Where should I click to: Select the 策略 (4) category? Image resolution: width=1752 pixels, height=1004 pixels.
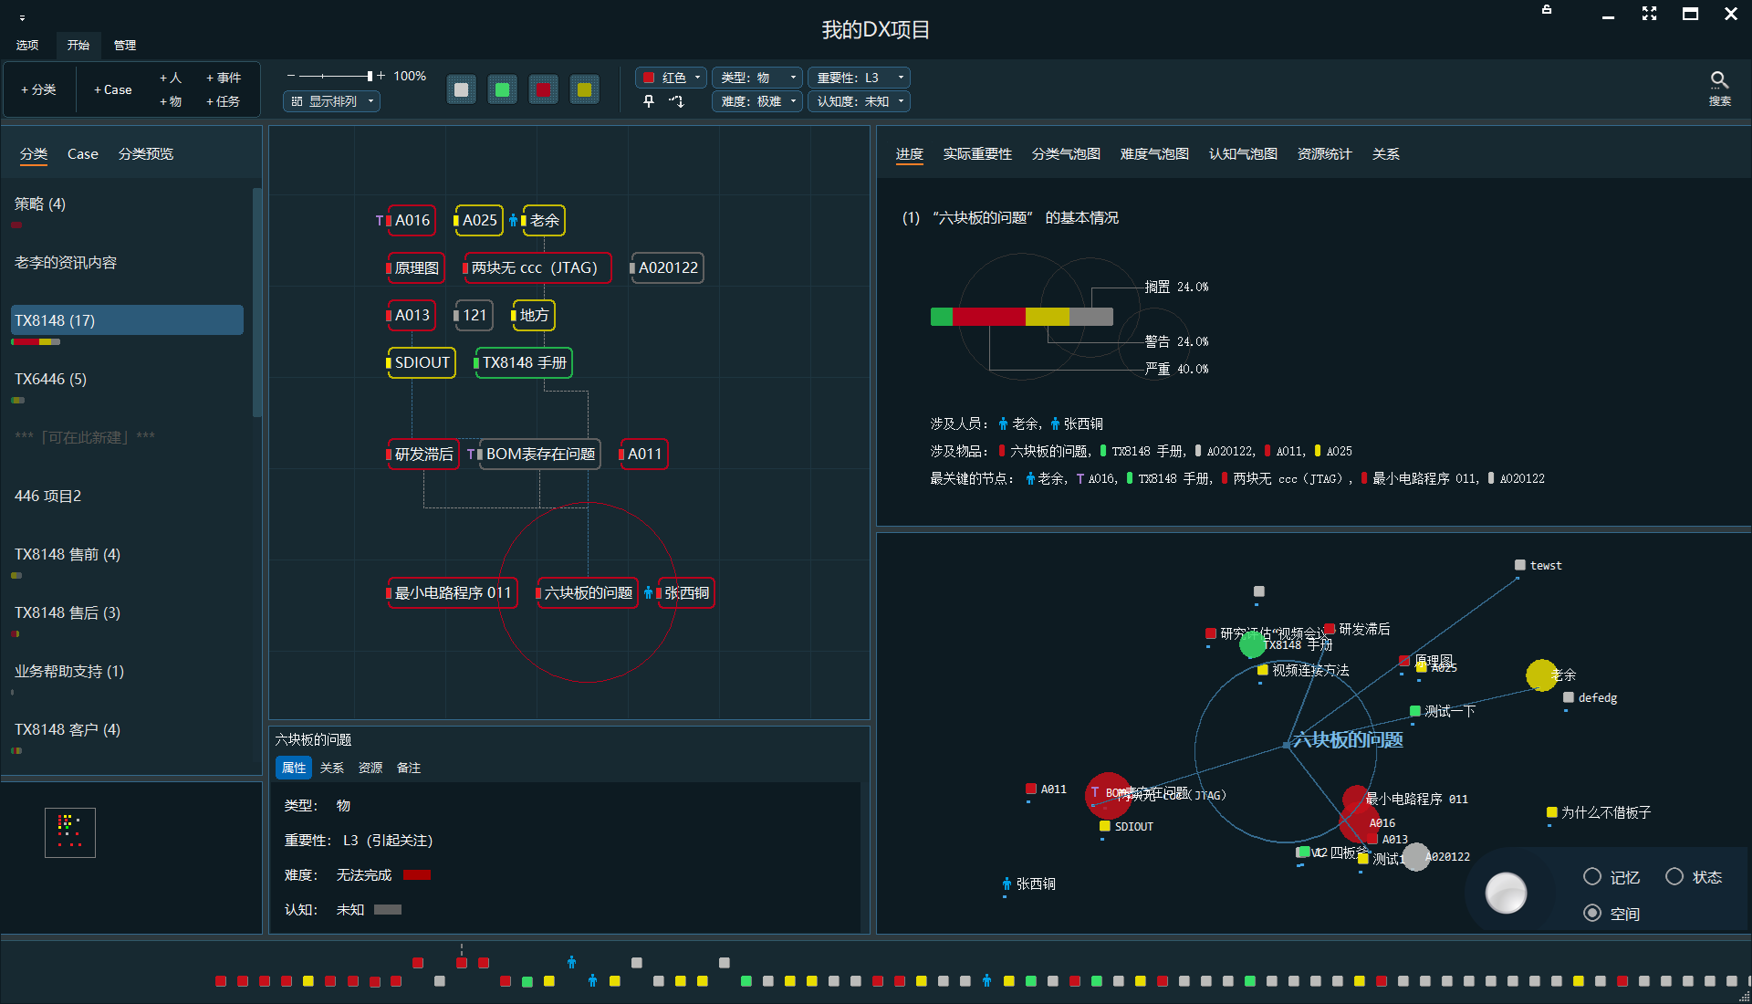(127, 204)
